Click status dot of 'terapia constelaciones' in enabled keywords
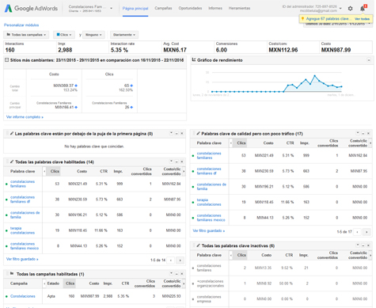This screenshot has width=376, height=308. [6, 230]
